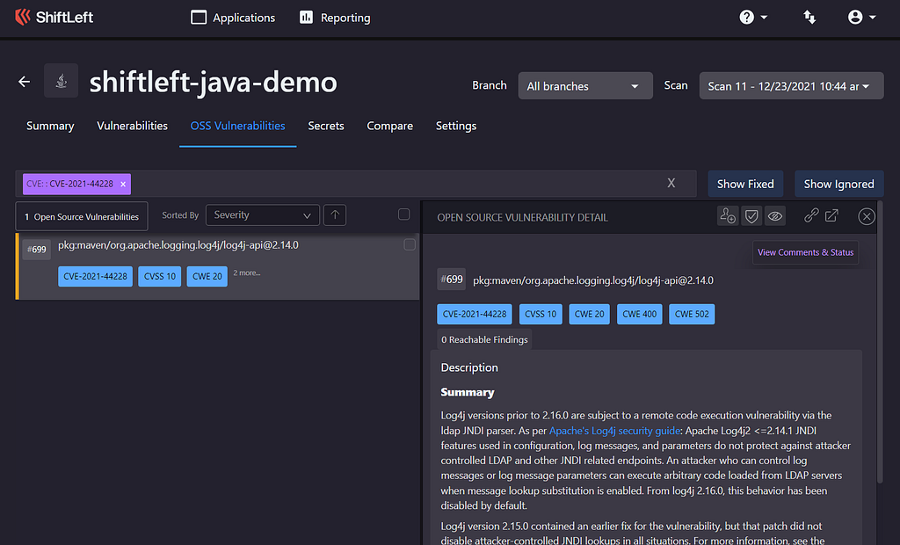Switch to the Secrets tab

pos(325,126)
